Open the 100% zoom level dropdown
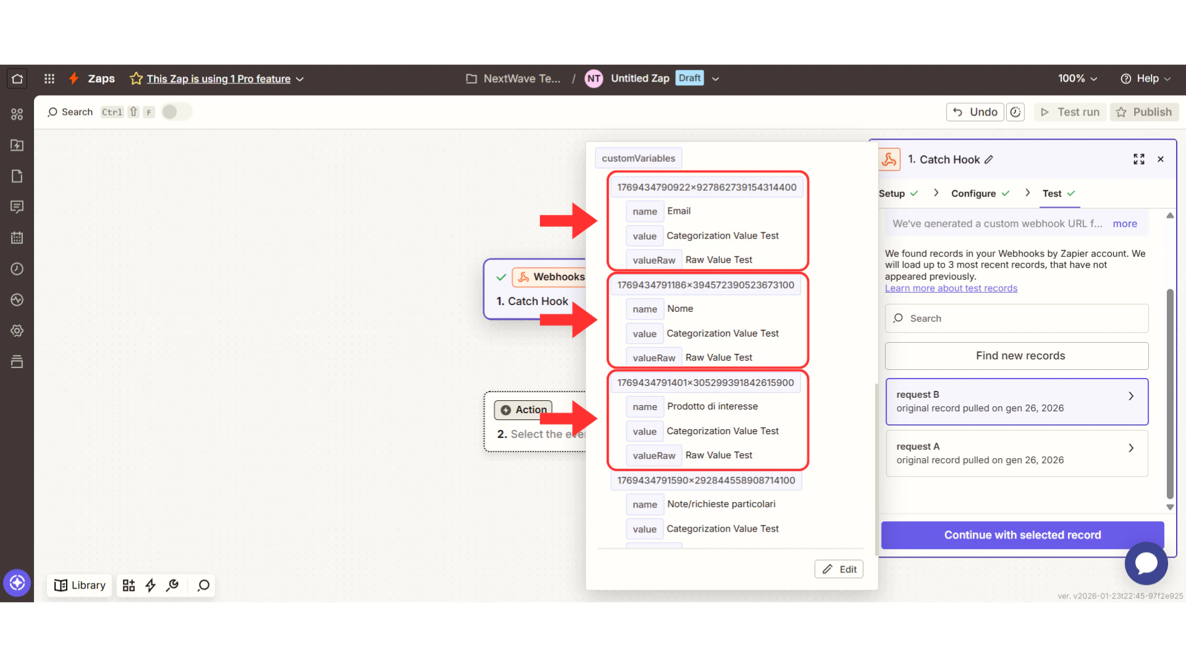 pyautogui.click(x=1077, y=78)
